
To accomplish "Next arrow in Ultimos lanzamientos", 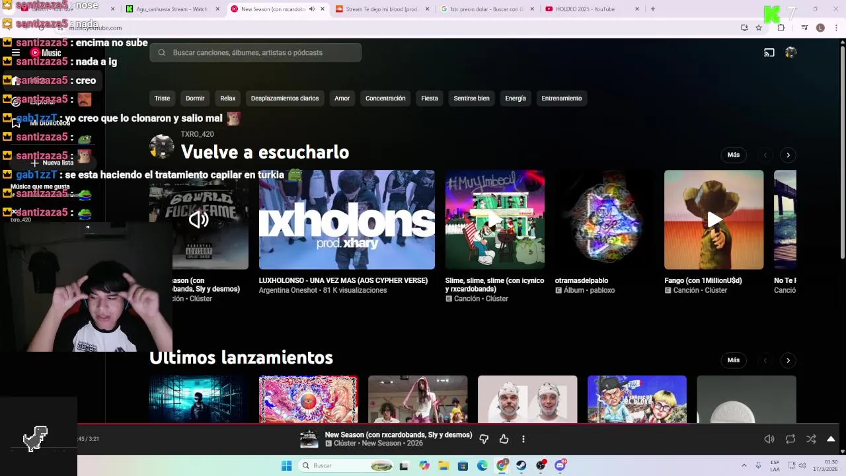I will point(788,360).
